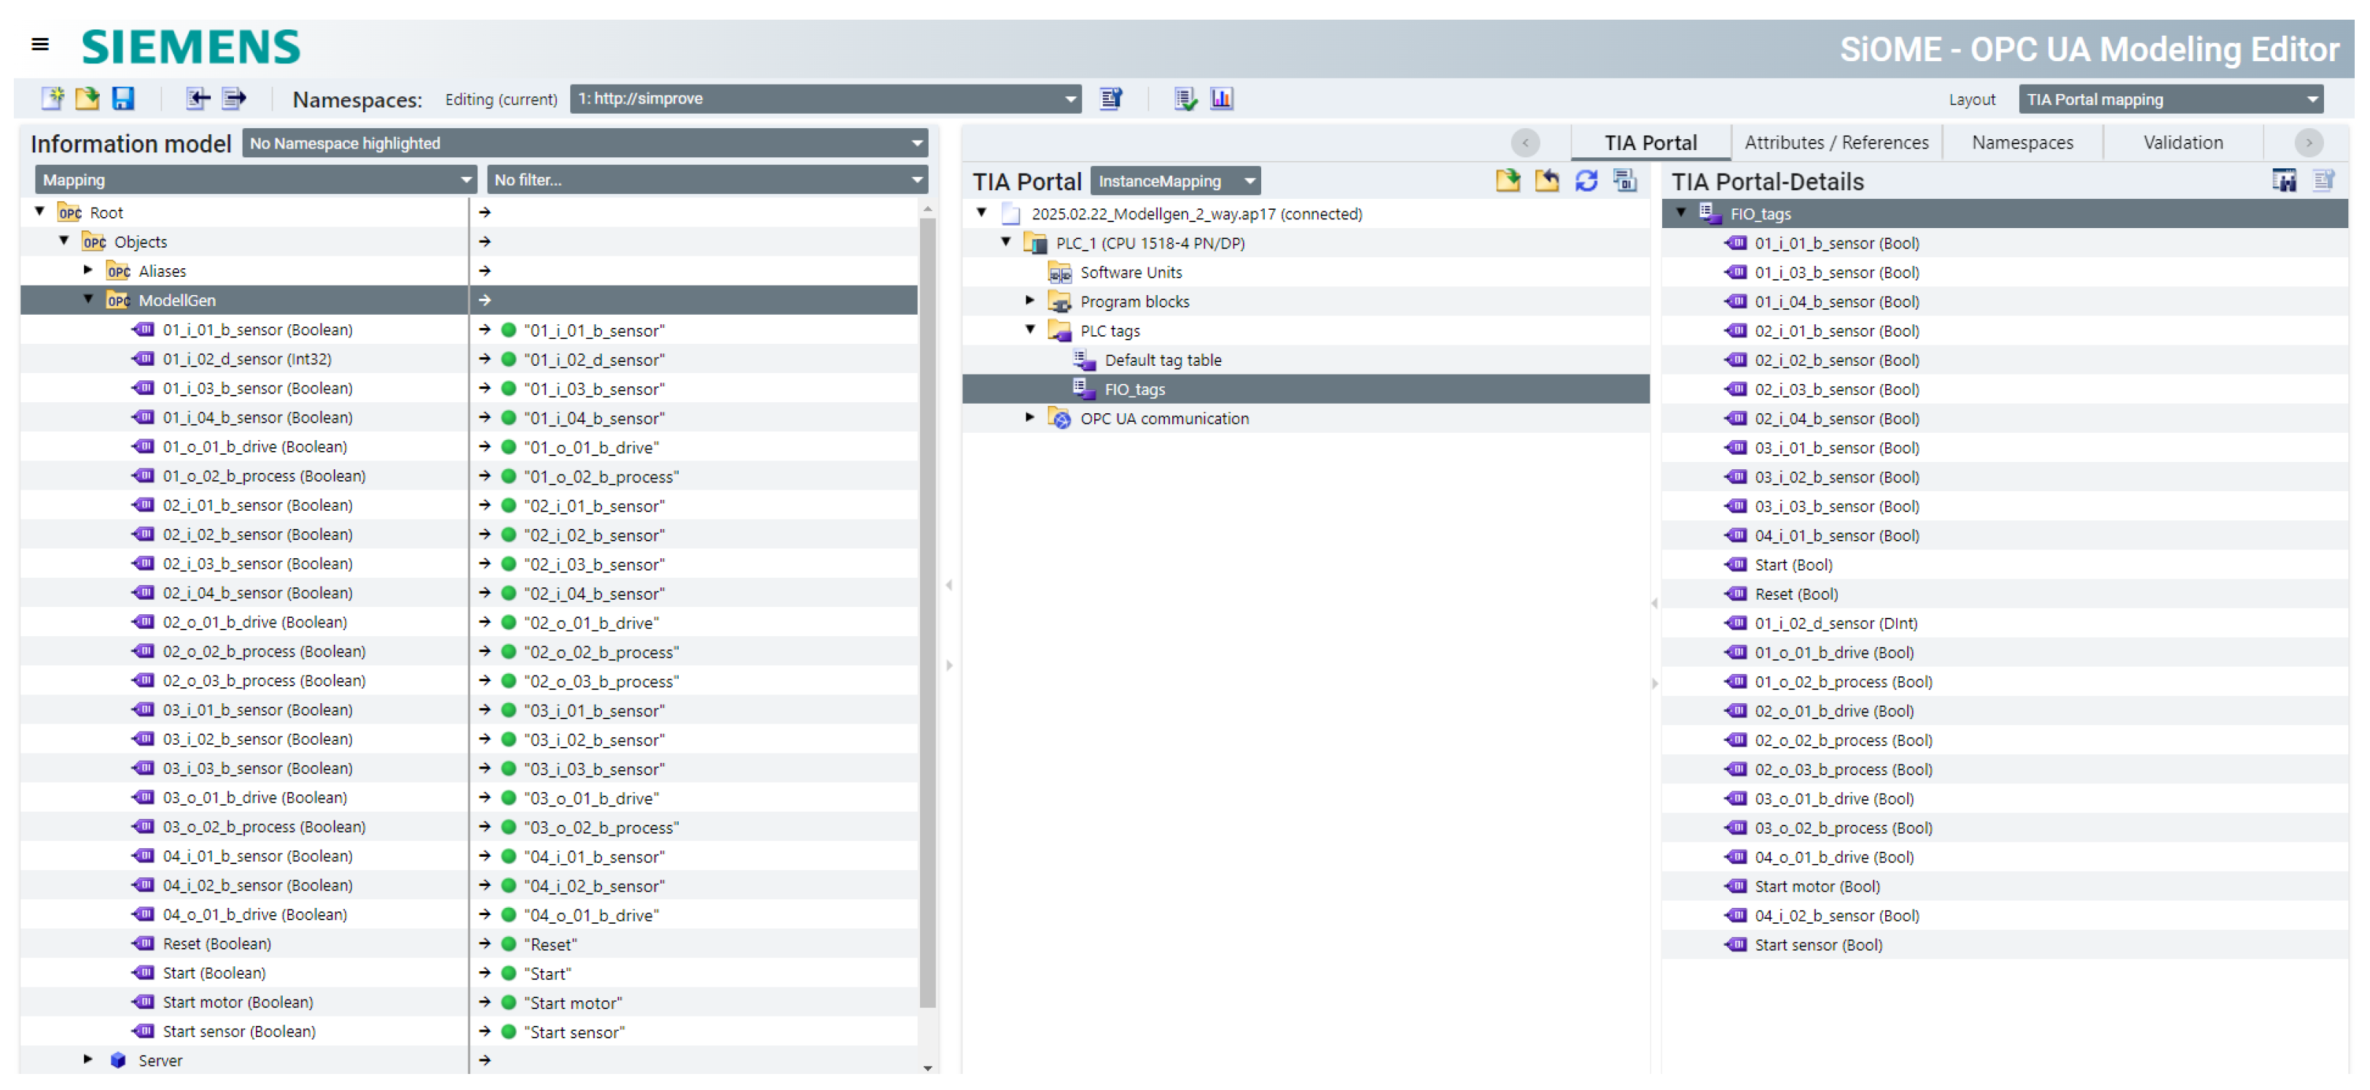Open the InstanceMapping dropdown
This screenshot has height=1090, width=2370.
point(1175,181)
